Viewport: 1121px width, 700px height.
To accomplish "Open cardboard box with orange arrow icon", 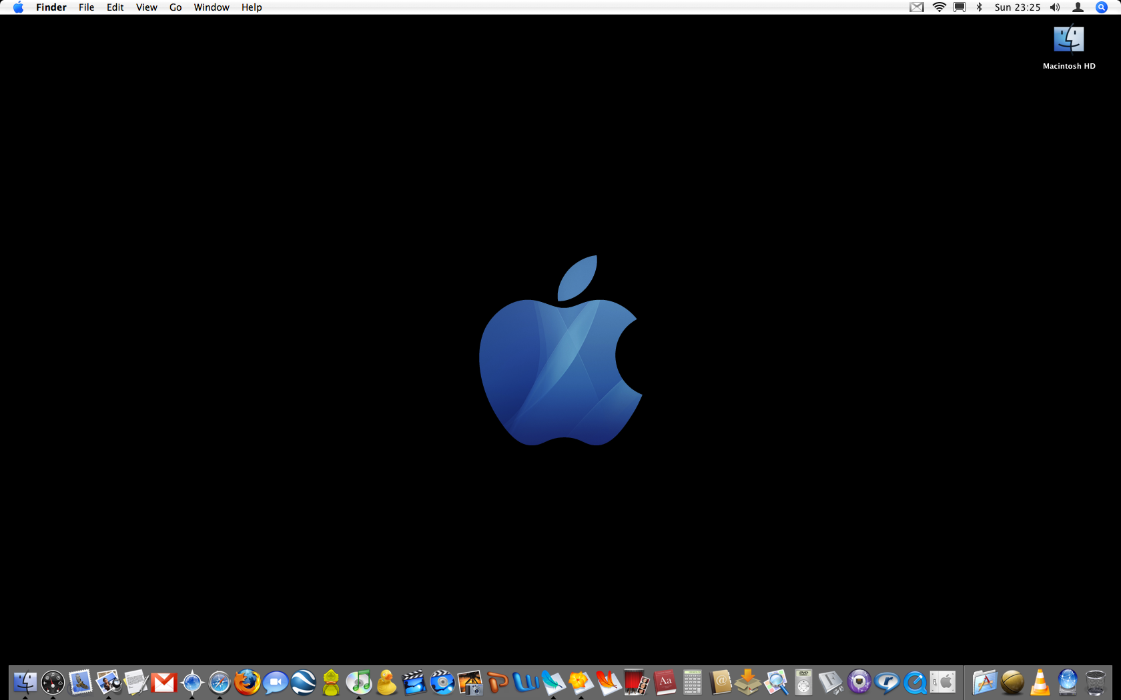I will point(748,682).
